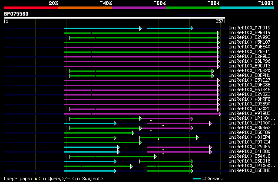
Task: Select the UniRef100_Q54XJ8 label
Action: [x=249, y=156]
